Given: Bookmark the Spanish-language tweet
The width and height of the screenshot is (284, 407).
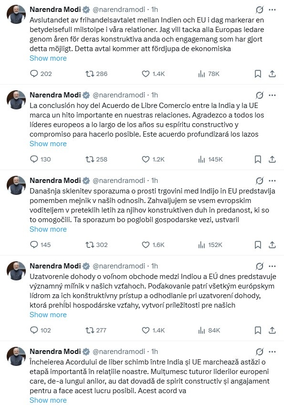Looking at the screenshot, I should tap(257, 159).
